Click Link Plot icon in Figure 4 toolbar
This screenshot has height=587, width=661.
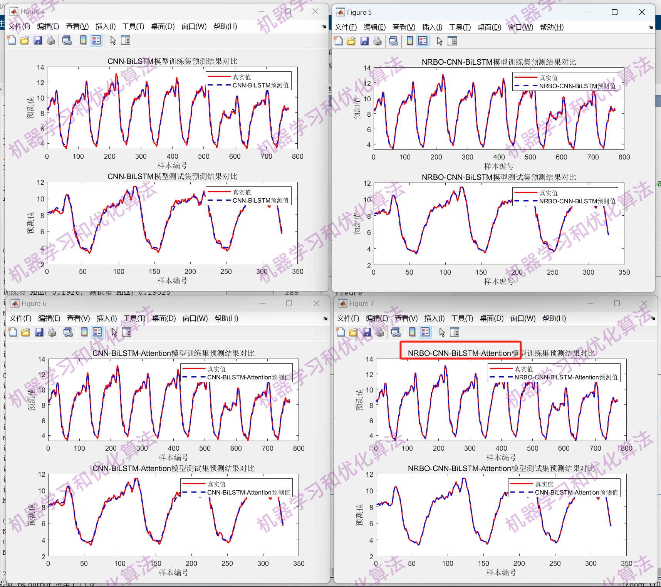coord(67,40)
